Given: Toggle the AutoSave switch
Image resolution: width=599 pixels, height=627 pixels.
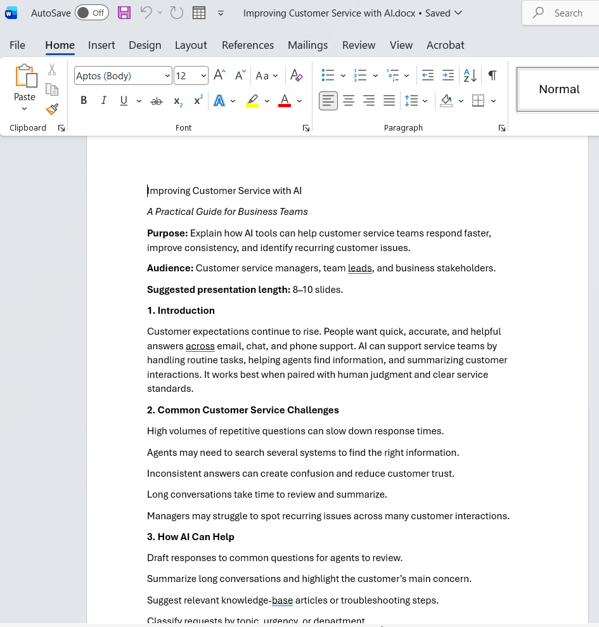Looking at the screenshot, I should (x=91, y=13).
